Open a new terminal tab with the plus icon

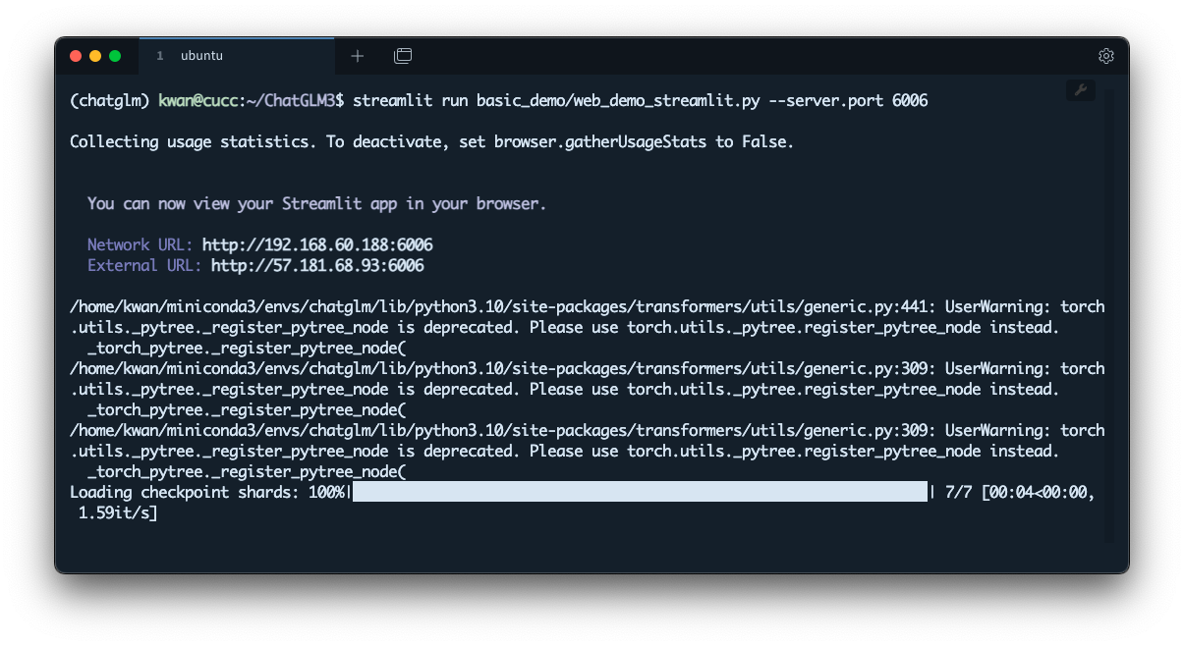[357, 55]
